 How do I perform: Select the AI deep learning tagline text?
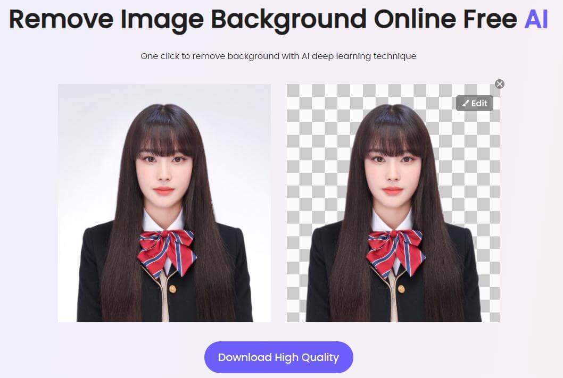pyautogui.click(x=279, y=56)
